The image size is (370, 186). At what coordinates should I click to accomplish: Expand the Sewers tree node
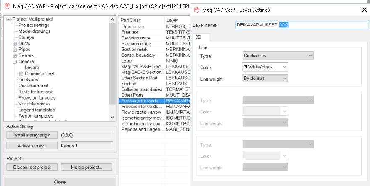(15, 56)
